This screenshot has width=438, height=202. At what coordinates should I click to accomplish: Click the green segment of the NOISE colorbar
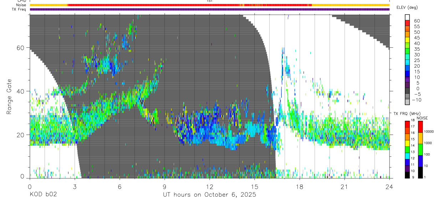tap(421, 149)
